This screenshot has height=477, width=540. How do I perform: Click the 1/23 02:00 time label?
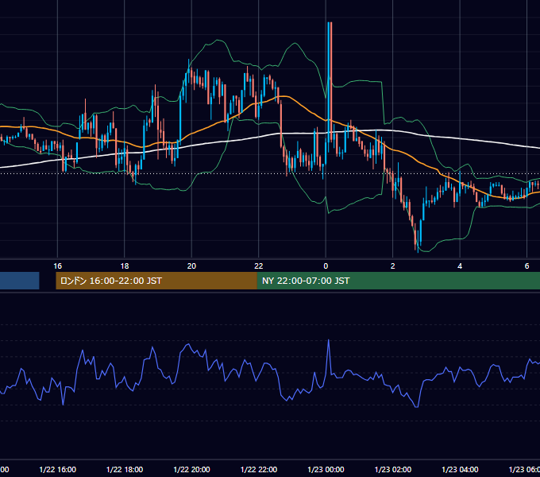[x=392, y=470]
